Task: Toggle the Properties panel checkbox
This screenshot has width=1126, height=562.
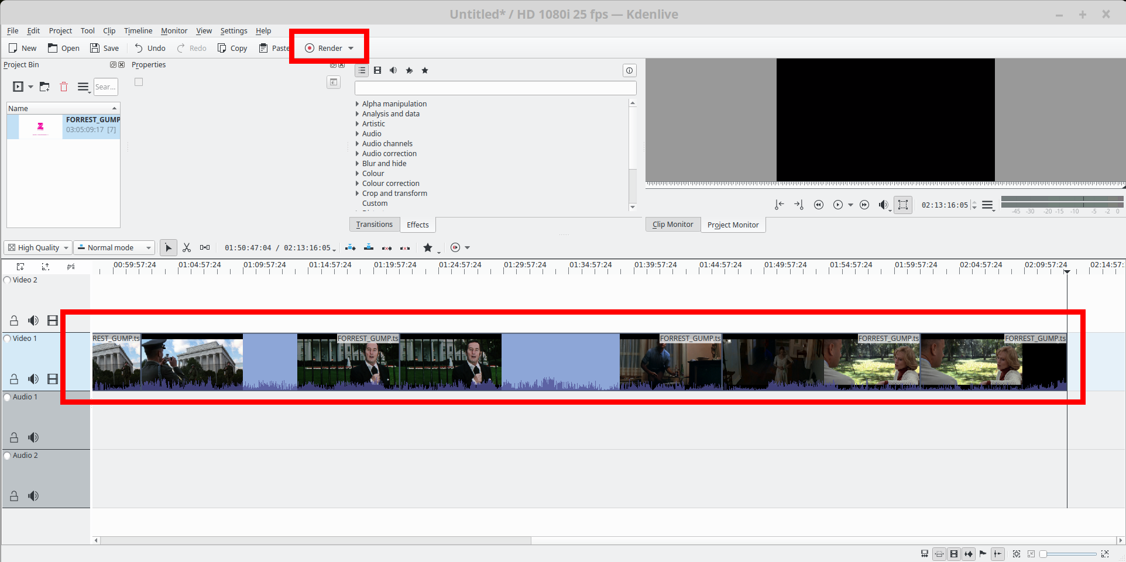Action: pyautogui.click(x=139, y=82)
